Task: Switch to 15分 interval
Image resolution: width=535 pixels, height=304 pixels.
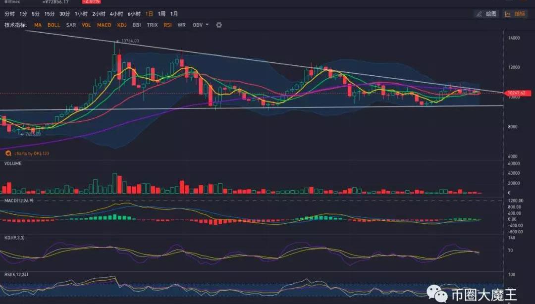Action: [x=50, y=14]
